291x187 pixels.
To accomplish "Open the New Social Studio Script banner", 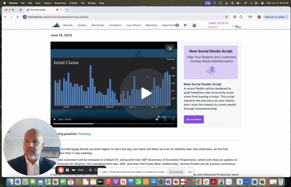I will tap(211, 62).
